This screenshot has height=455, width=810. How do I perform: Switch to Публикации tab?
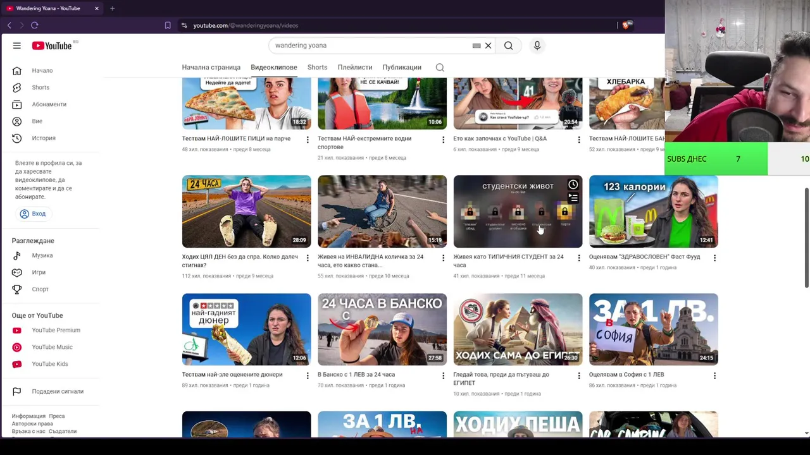pyautogui.click(x=401, y=68)
